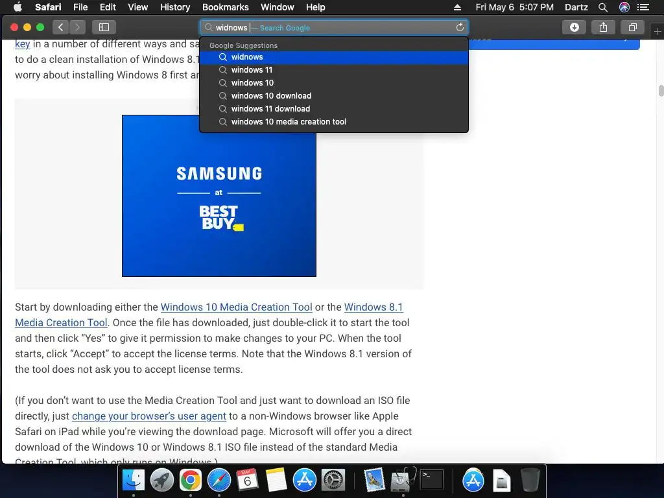The image size is (664, 498).
Task: Click the Dartz user name in menu bar
Action: click(576, 7)
